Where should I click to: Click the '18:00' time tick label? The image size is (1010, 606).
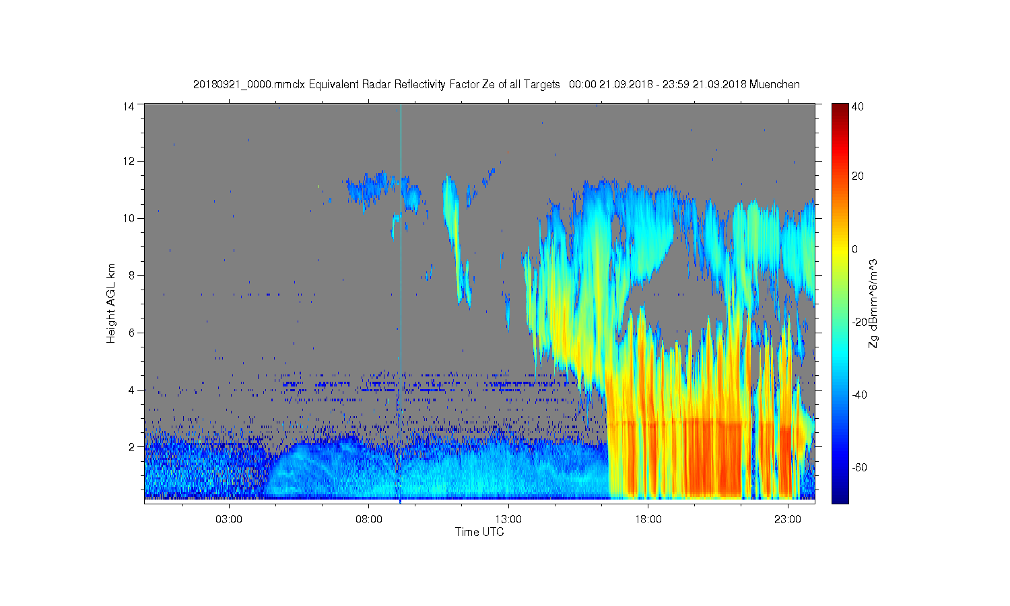pos(648,520)
